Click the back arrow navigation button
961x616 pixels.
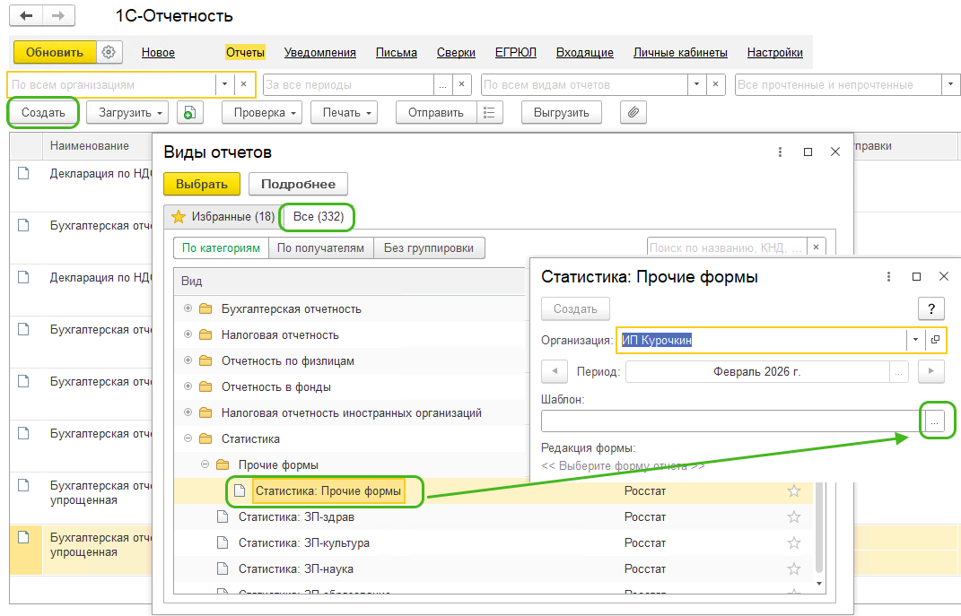(25, 16)
